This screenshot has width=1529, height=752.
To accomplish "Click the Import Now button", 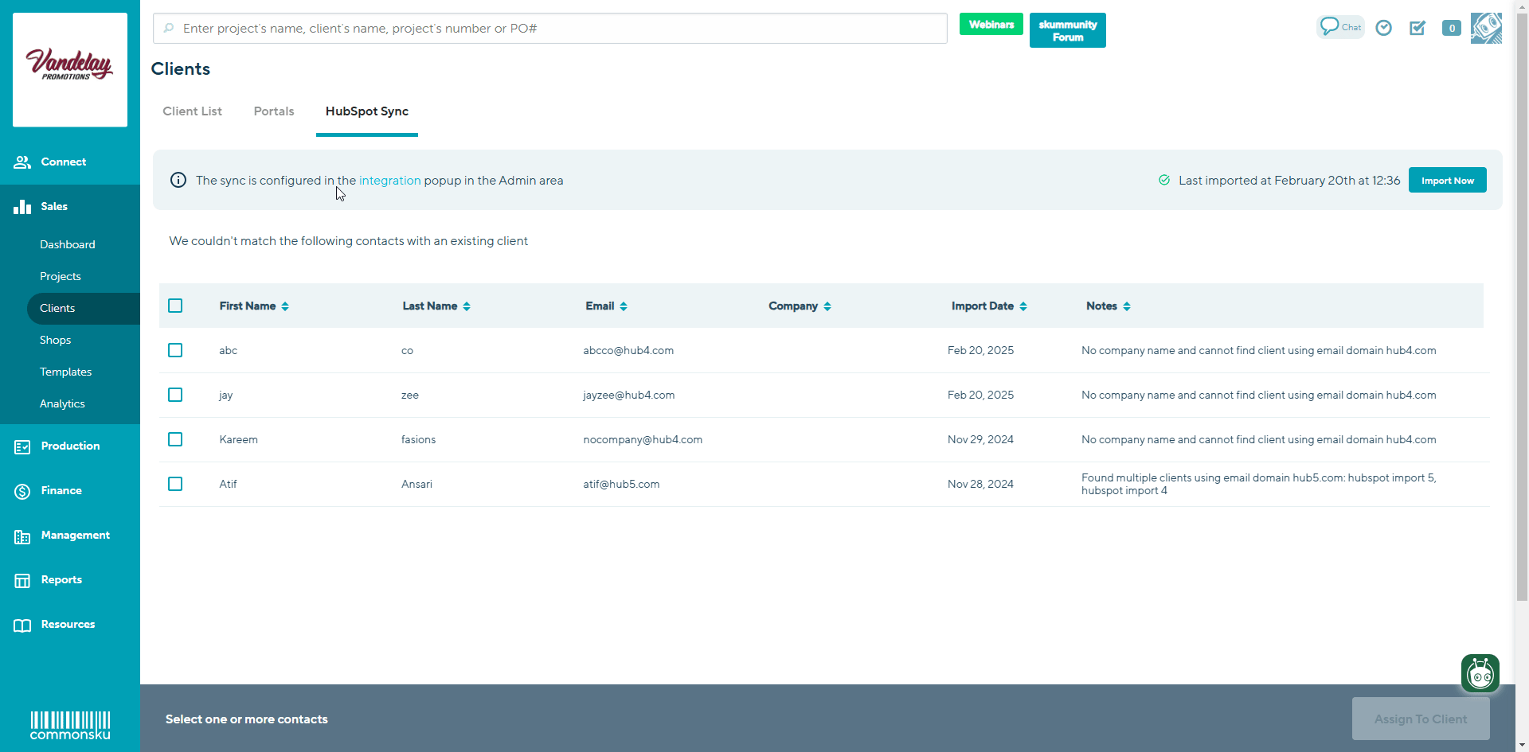I will coord(1447,180).
